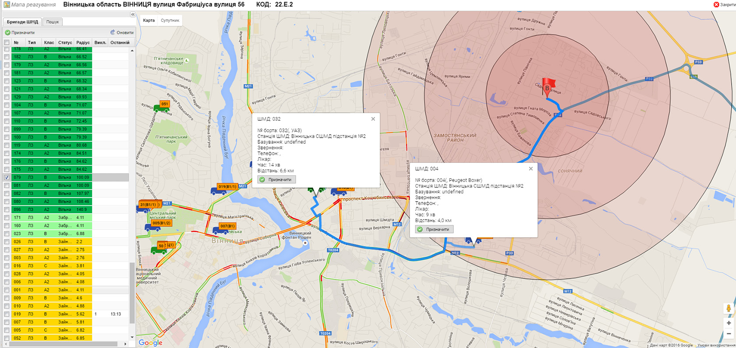Assign brigade 032 with Призначити
Viewport: 736px width, 348px height.
[x=277, y=180]
